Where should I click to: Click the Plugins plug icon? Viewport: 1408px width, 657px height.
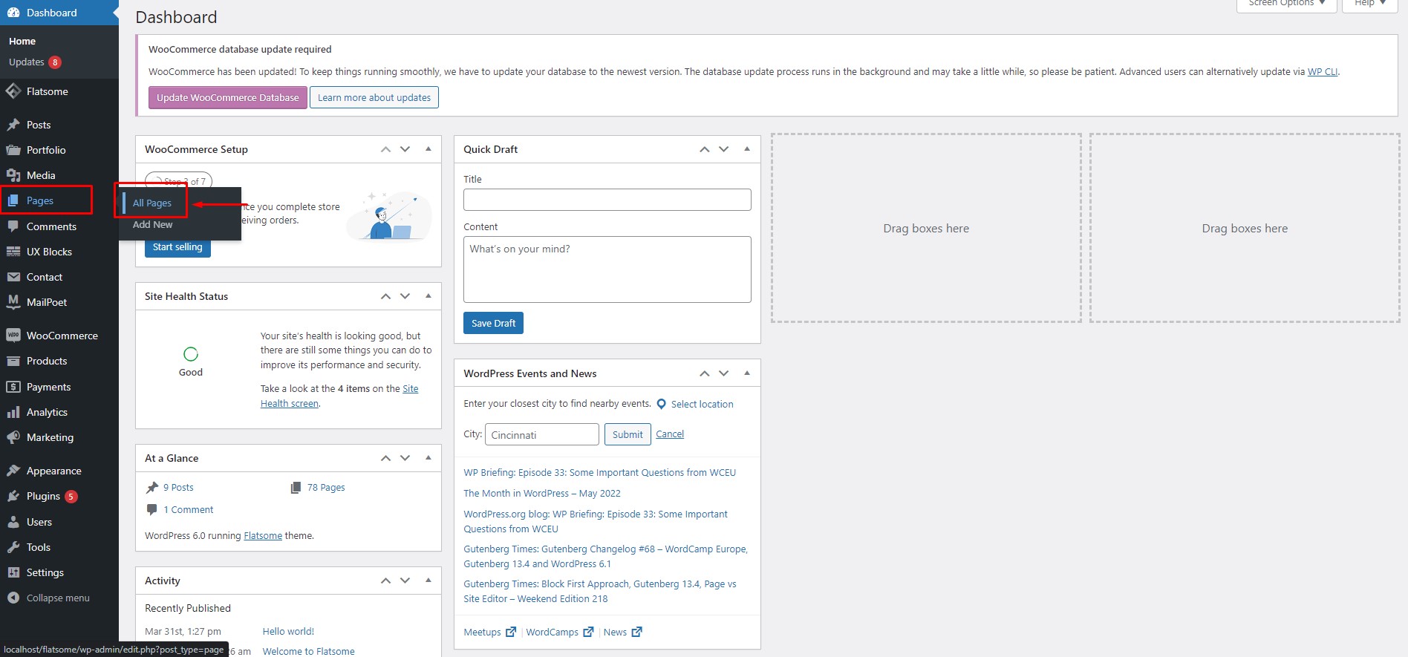(x=13, y=496)
